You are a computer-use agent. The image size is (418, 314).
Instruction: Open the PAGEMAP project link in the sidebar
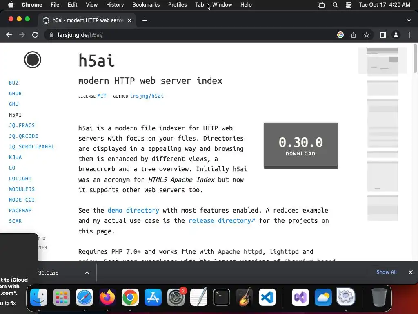[20, 211]
